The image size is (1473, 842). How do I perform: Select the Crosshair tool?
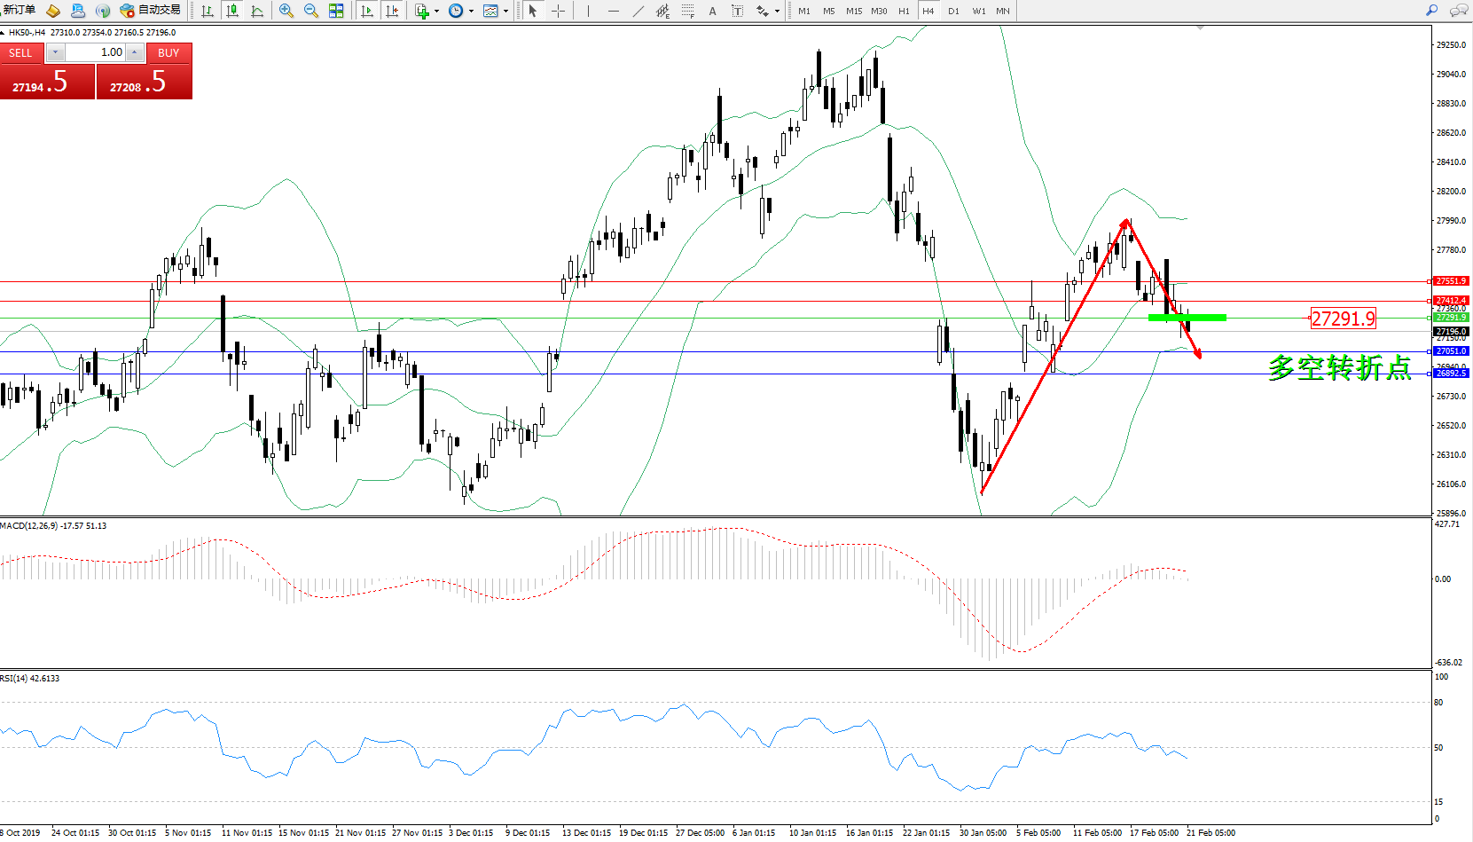point(558,11)
